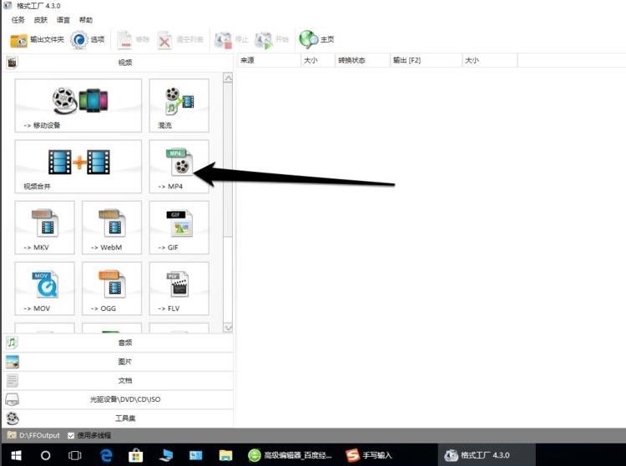Viewport: 626px width, 466px height.
Task: Select the 混流 mux tile
Action: pos(179,105)
